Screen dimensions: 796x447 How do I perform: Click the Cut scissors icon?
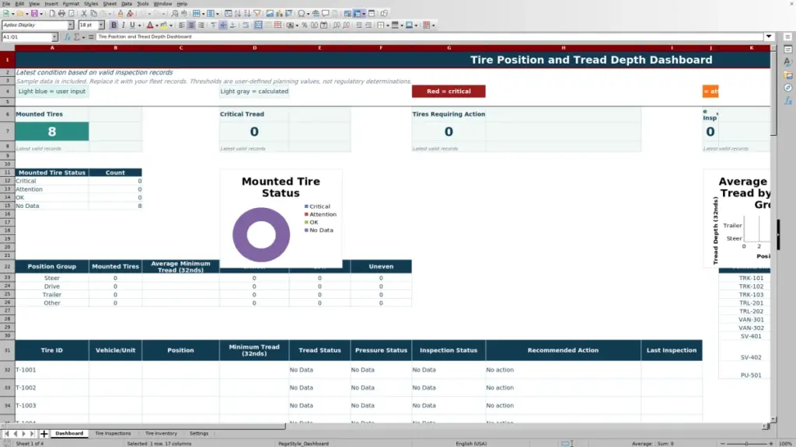click(x=84, y=13)
